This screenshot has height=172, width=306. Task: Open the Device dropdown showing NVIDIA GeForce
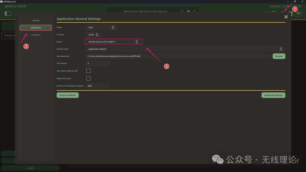(x=113, y=42)
